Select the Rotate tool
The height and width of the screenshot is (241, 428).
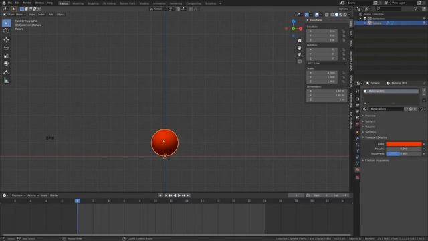click(x=6, y=48)
